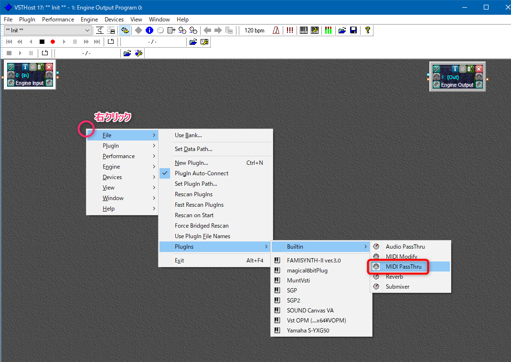Open keyboard configuration icon with wrench
The height and width of the screenshot is (362, 511).
315,30
